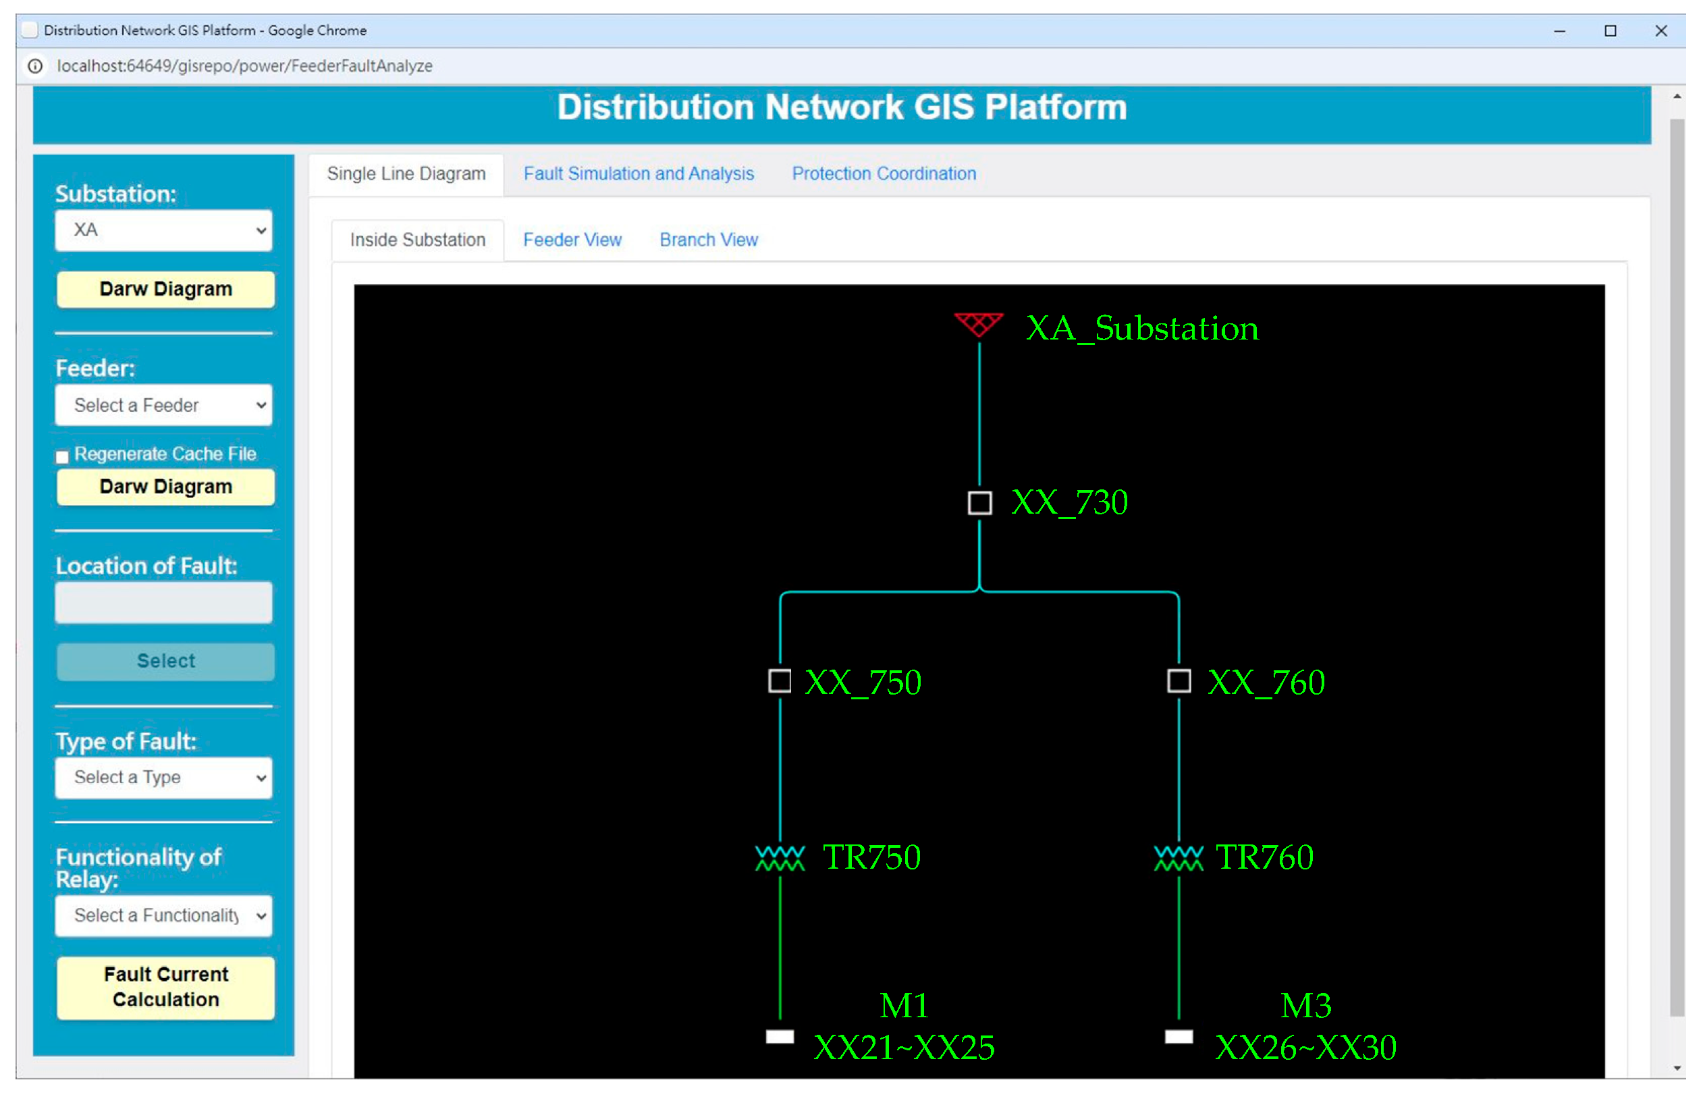
Task: Click the TR760 label text
Action: [1265, 857]
